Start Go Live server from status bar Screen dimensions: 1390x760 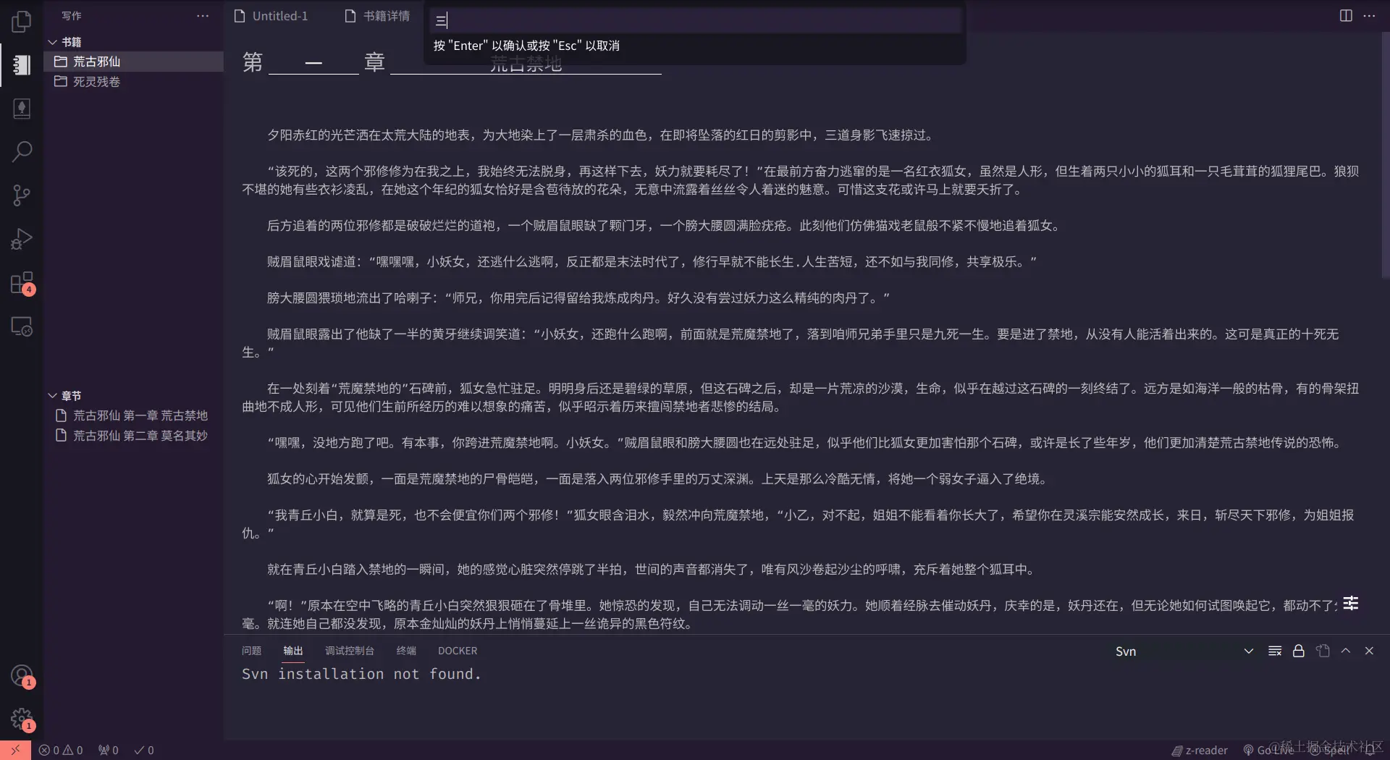pos(1268,751)
